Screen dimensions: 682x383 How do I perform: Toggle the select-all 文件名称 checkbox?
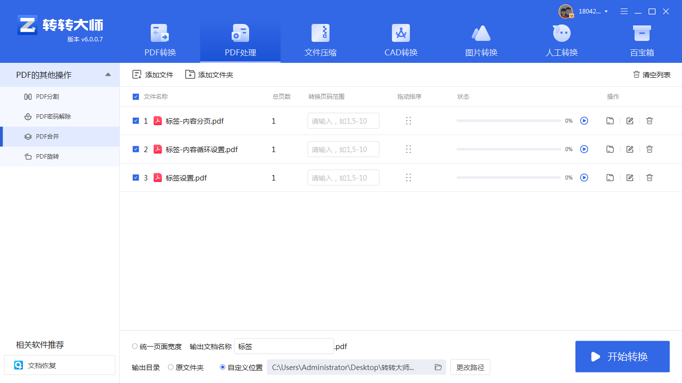pos(136,97)
